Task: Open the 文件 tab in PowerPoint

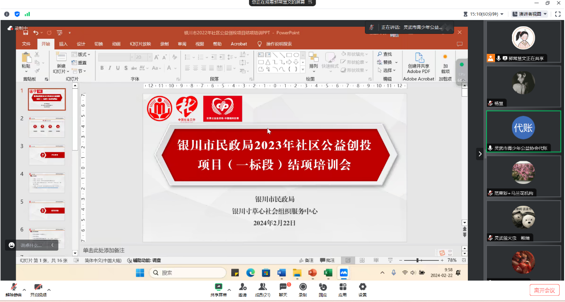Action: click(x=26, y=44)
